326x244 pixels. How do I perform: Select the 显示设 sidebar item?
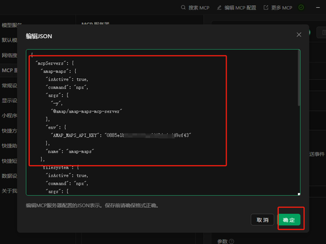tap(9, 100)
